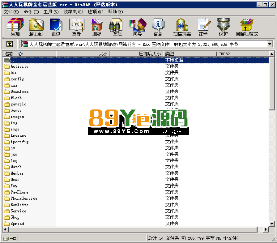
Task: Sort by Name (名称) column header
Action: [29, 54]
